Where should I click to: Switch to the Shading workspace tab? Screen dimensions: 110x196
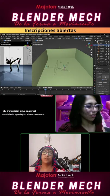(50, 36)
